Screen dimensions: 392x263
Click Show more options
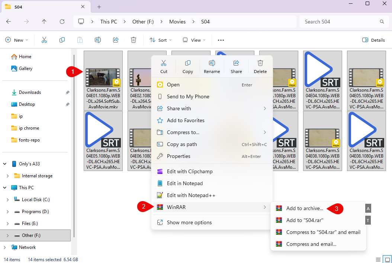pyautogui.click(x=189, y=222)
